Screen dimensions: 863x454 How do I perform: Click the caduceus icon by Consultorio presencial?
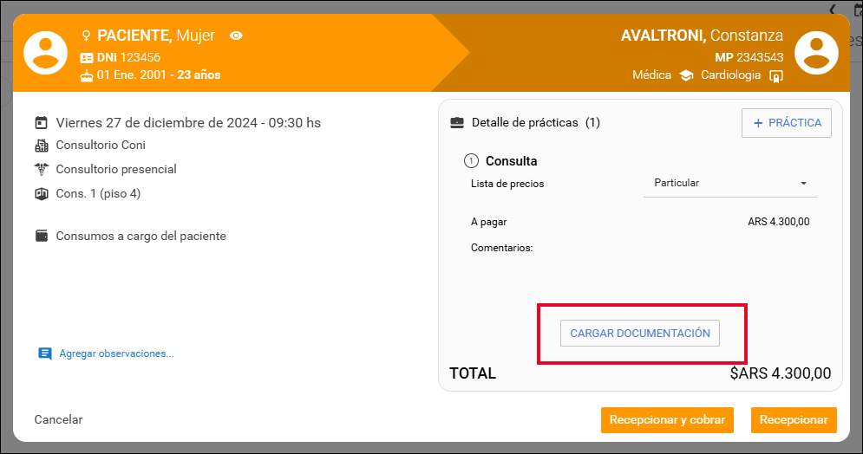(x=42, y=169)
